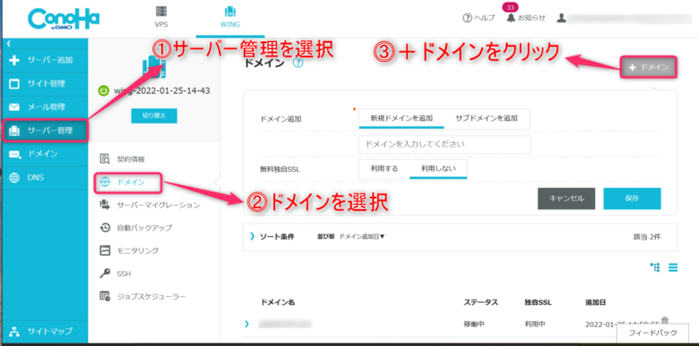Click the trash icon on domain row

(x=665, y=320)
